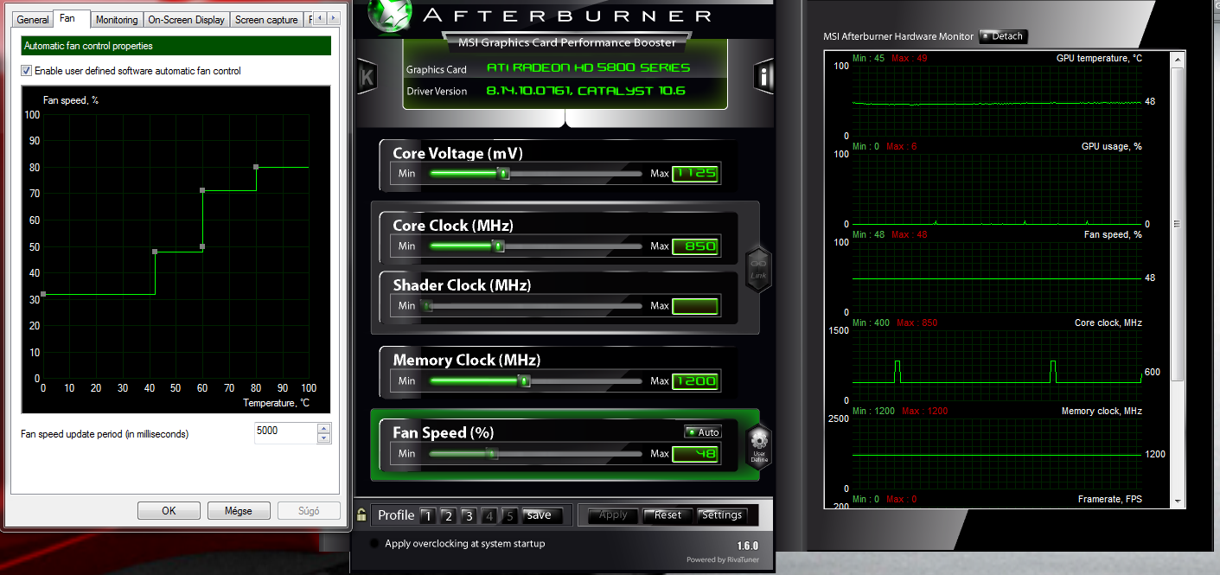
Task: Click the Shader Clock slider handle
Action: [427, 306]
